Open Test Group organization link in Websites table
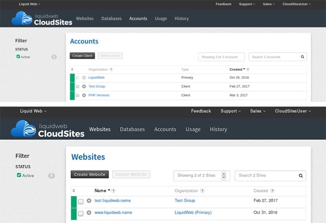This screenshot has width=326, height=223. click(x=185, y=200)
